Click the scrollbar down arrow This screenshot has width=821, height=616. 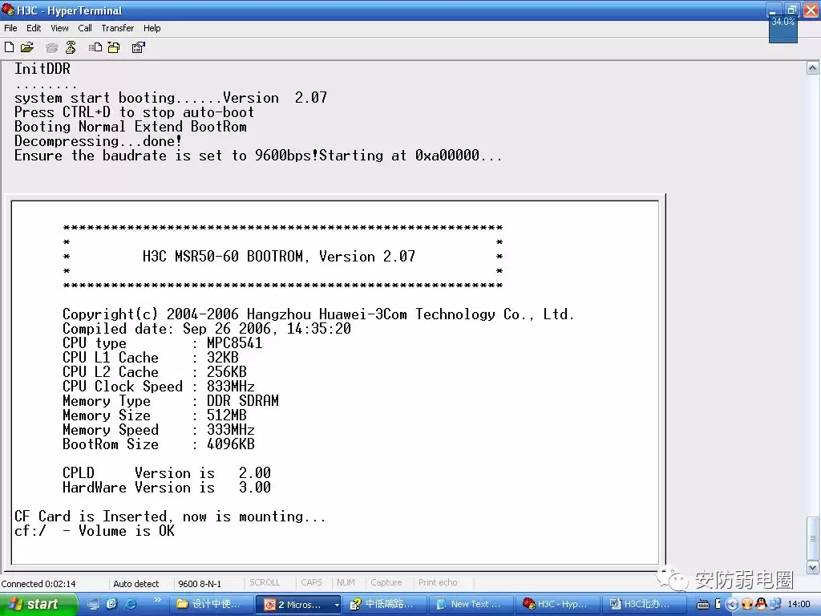813,569
